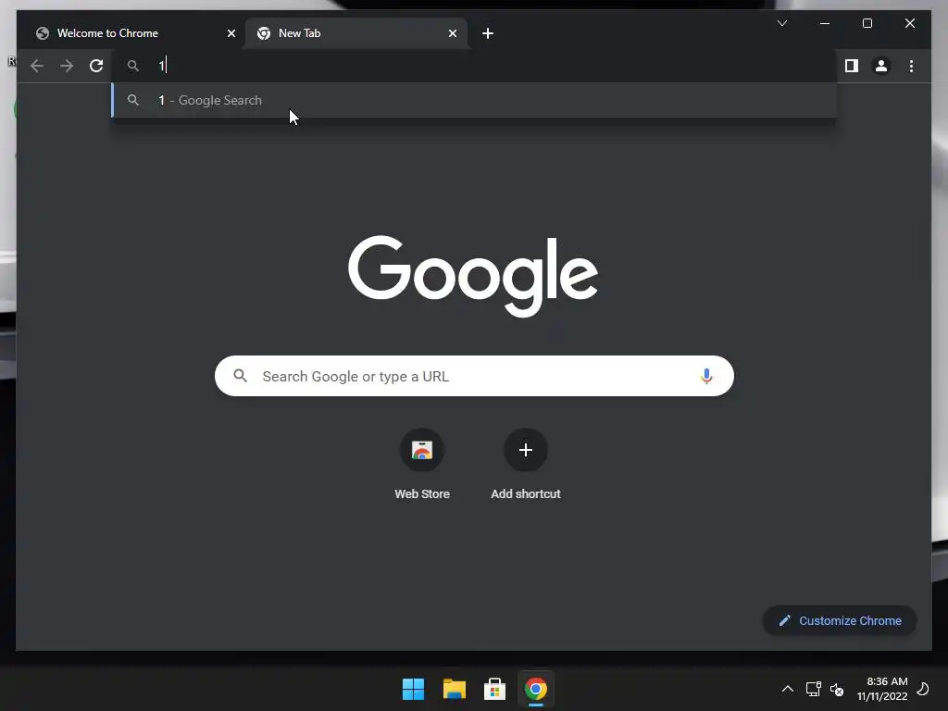Open the Windows Start menu
This screenshot has height=711, width=948.
414,689
